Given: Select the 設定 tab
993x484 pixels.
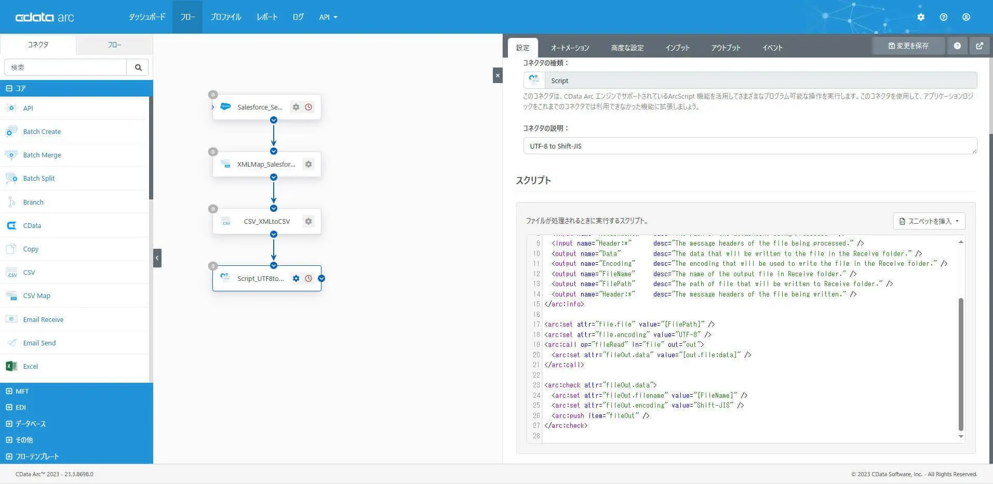Looking at the screenshot, I should (522, 48).
